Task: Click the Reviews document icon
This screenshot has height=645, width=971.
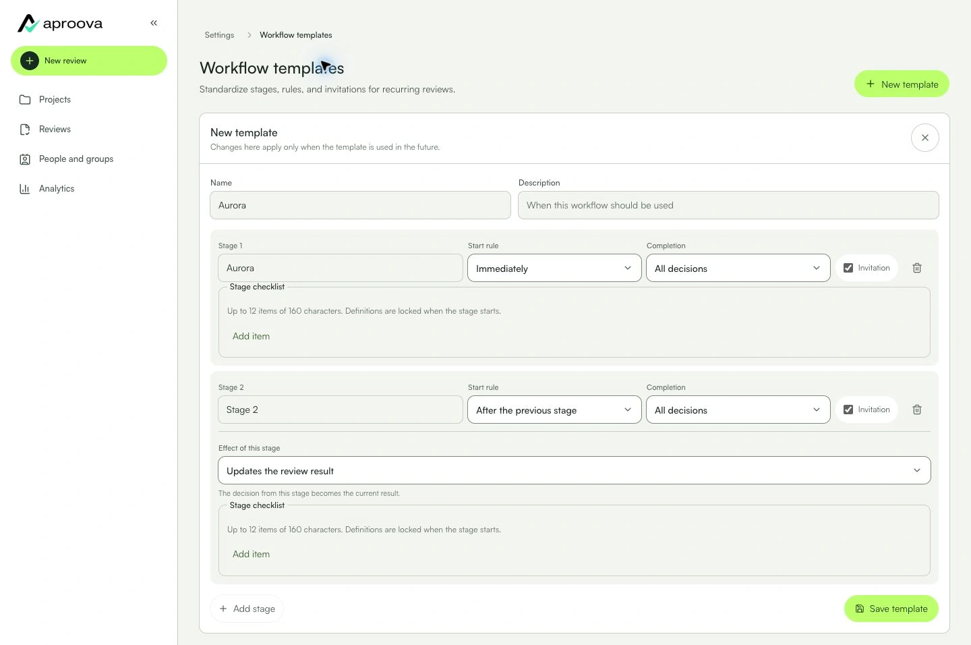Action: pos(25,130)
